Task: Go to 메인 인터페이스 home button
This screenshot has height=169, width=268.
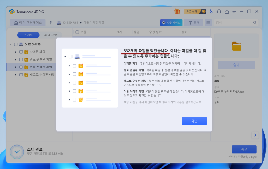Action: click(28, 23)
